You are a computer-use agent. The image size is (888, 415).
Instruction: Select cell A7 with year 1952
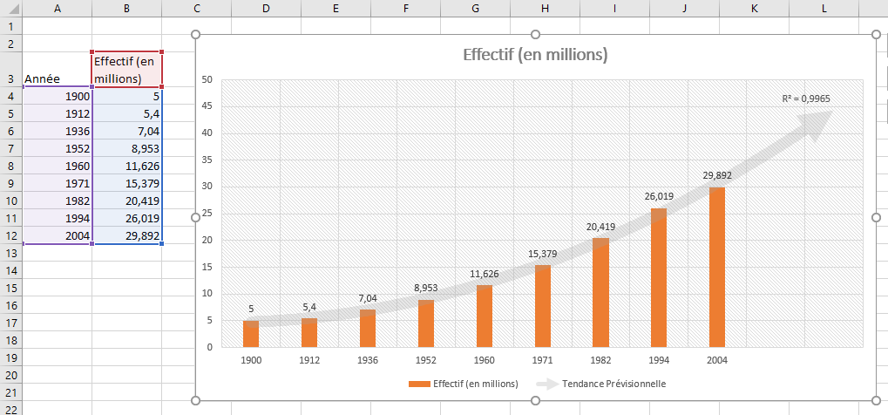point(58,148)
